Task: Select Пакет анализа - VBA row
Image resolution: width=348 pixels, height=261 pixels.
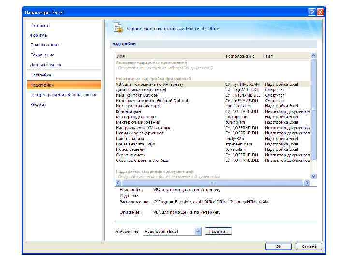Action: pyautogui.click(x=213, y=144)
